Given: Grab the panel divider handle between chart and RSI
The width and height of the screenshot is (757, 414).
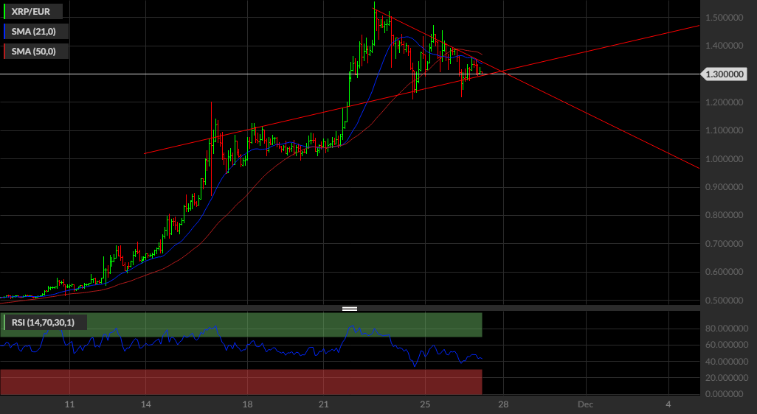Looking at the screenshot, I should [350, 309].
